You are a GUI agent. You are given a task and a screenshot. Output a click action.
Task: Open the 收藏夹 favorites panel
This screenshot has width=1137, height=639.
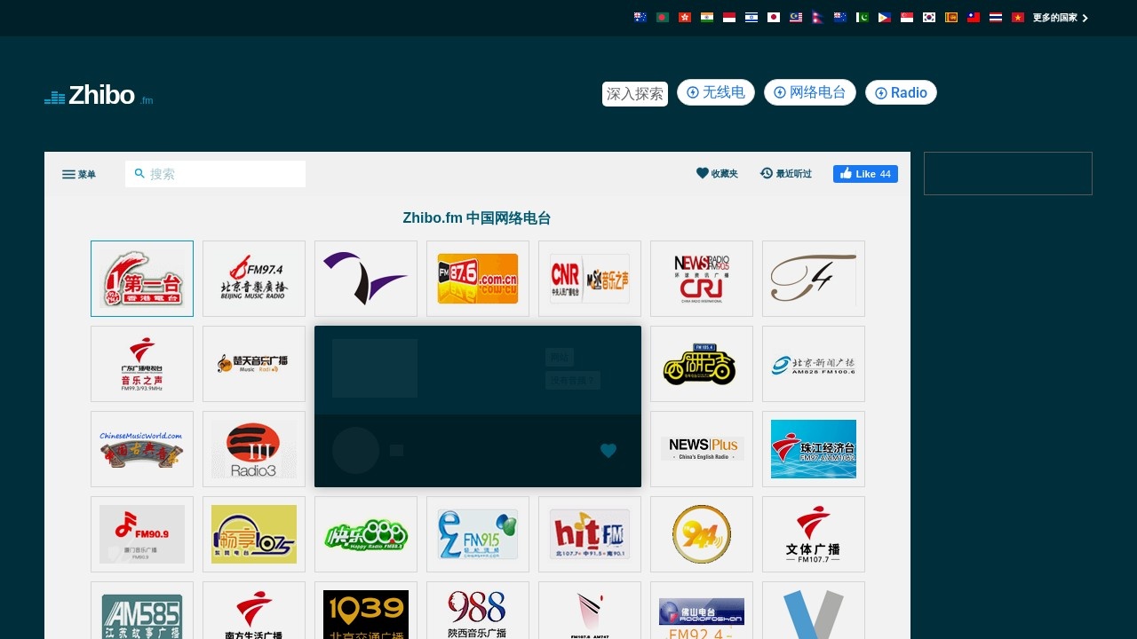pyautogui.click(x=717, y=173)
